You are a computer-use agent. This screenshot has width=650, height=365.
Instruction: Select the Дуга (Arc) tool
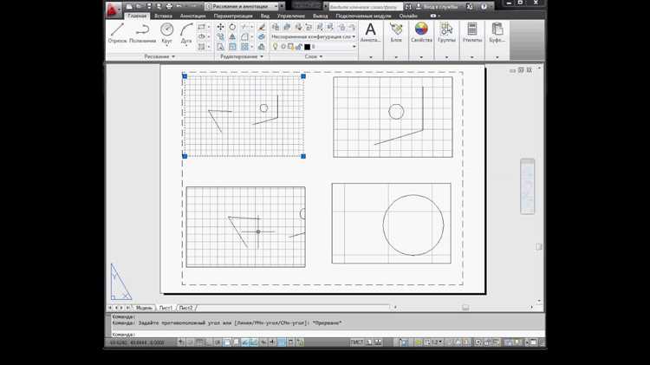pos(186,33)
